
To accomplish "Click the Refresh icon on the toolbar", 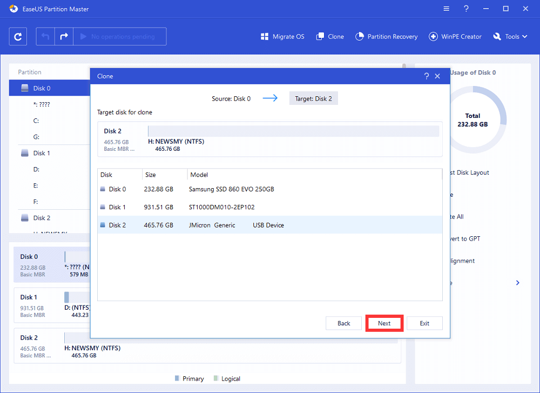I will tap(18, 36).
